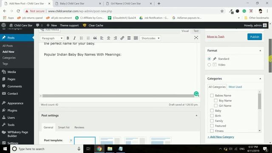The width and height of the screenshot is (272, 153).
Task: Insert a bulleted list
Action: point(81,38)
